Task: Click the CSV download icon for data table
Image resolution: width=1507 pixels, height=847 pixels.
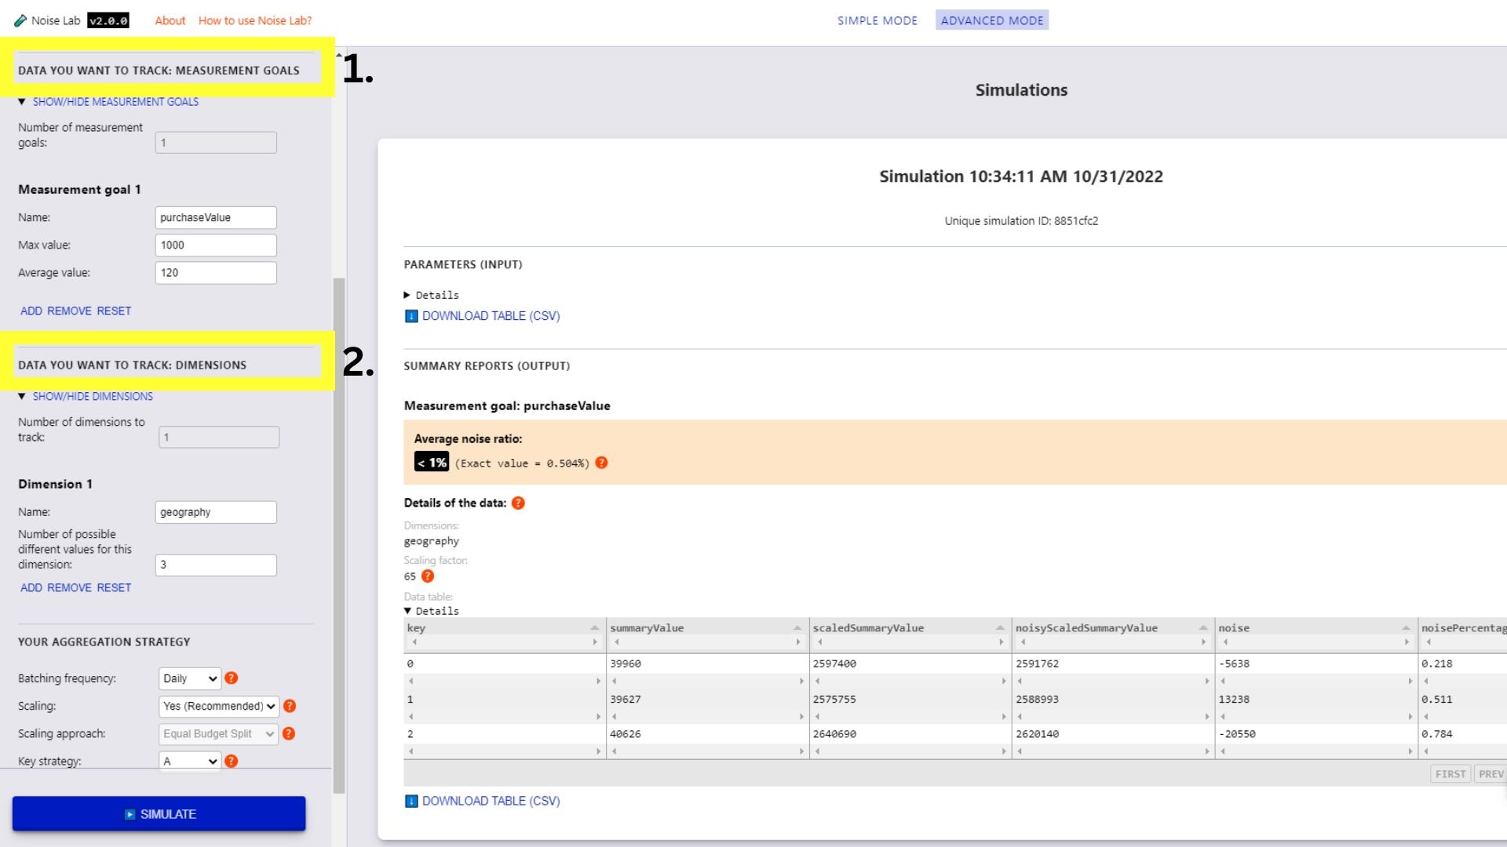Action: click(411, 801)
